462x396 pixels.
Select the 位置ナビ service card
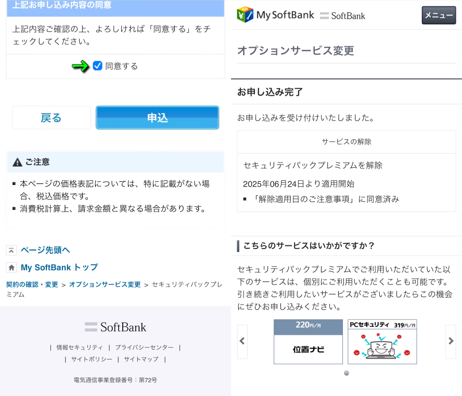point(308,342)
